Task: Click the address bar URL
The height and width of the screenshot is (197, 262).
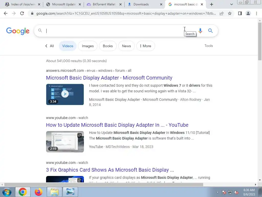Action: point(126,13)
